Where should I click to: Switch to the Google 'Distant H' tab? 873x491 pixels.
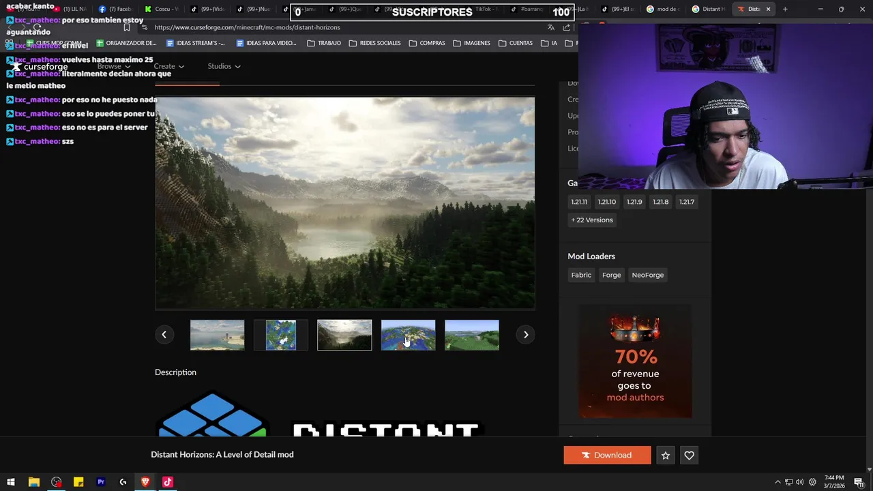(709, 9)
